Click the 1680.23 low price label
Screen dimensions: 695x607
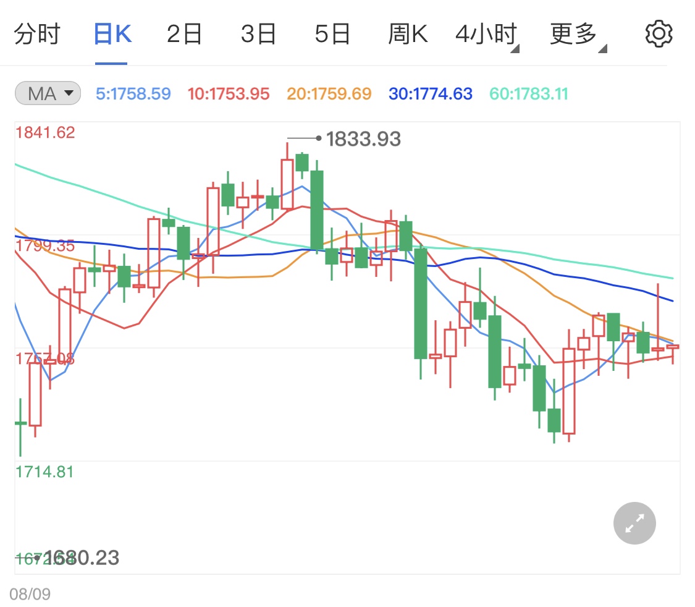[82, 558]
